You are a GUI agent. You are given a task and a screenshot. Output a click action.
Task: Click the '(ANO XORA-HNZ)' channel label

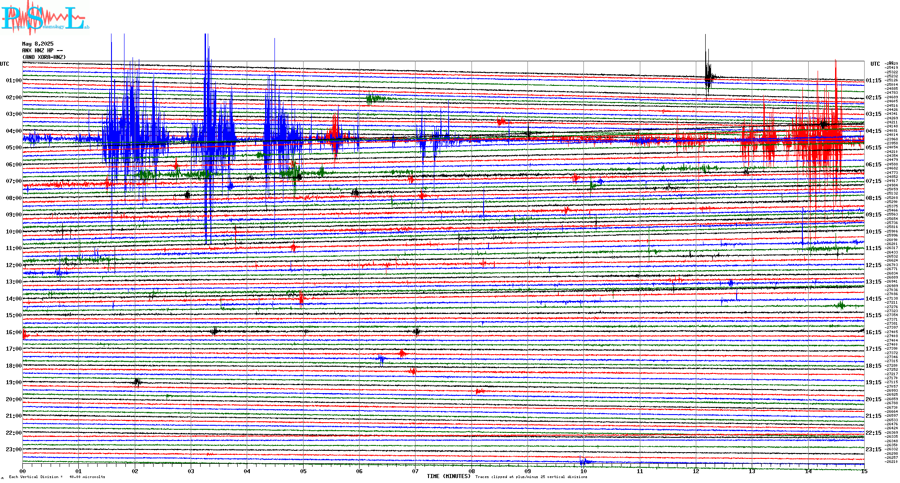(x=44, y=57)
